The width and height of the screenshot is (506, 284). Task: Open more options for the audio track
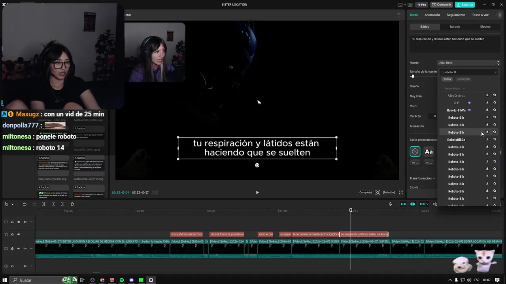click(x=31, y=266)
